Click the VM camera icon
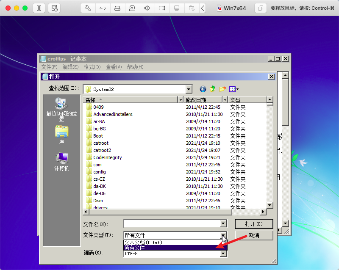The image size is (339, 270). pyautogui.click(x=162, y=8)
